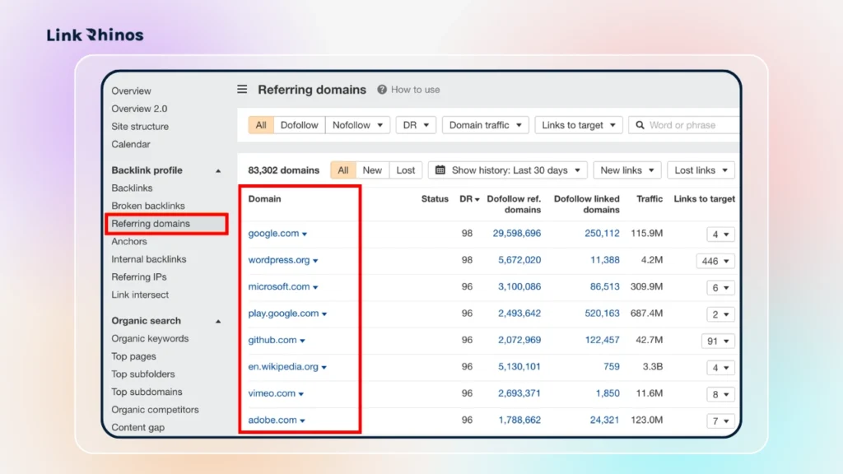Open Organic competitors in the sidebar
Image resolution: width=843 pixels, height=474 pixels.
[x=155, y=410]
